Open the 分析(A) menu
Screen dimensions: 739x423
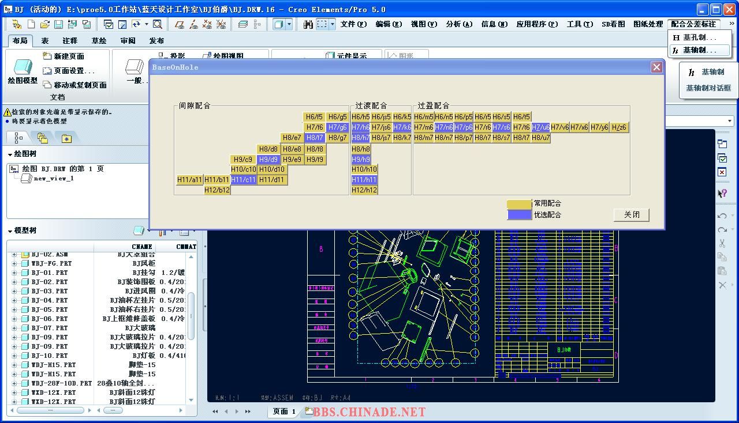point(459,24)
